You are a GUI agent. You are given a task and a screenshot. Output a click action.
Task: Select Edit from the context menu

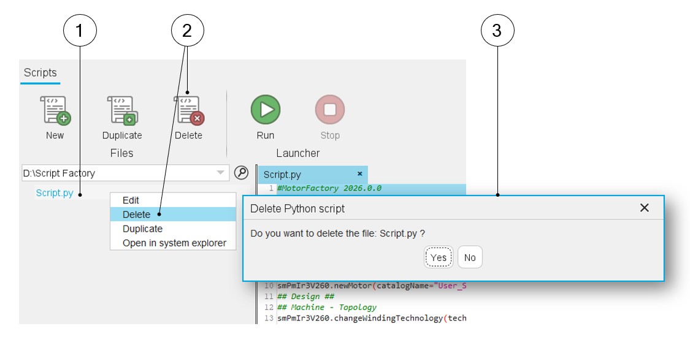click(x=131, y=200)
